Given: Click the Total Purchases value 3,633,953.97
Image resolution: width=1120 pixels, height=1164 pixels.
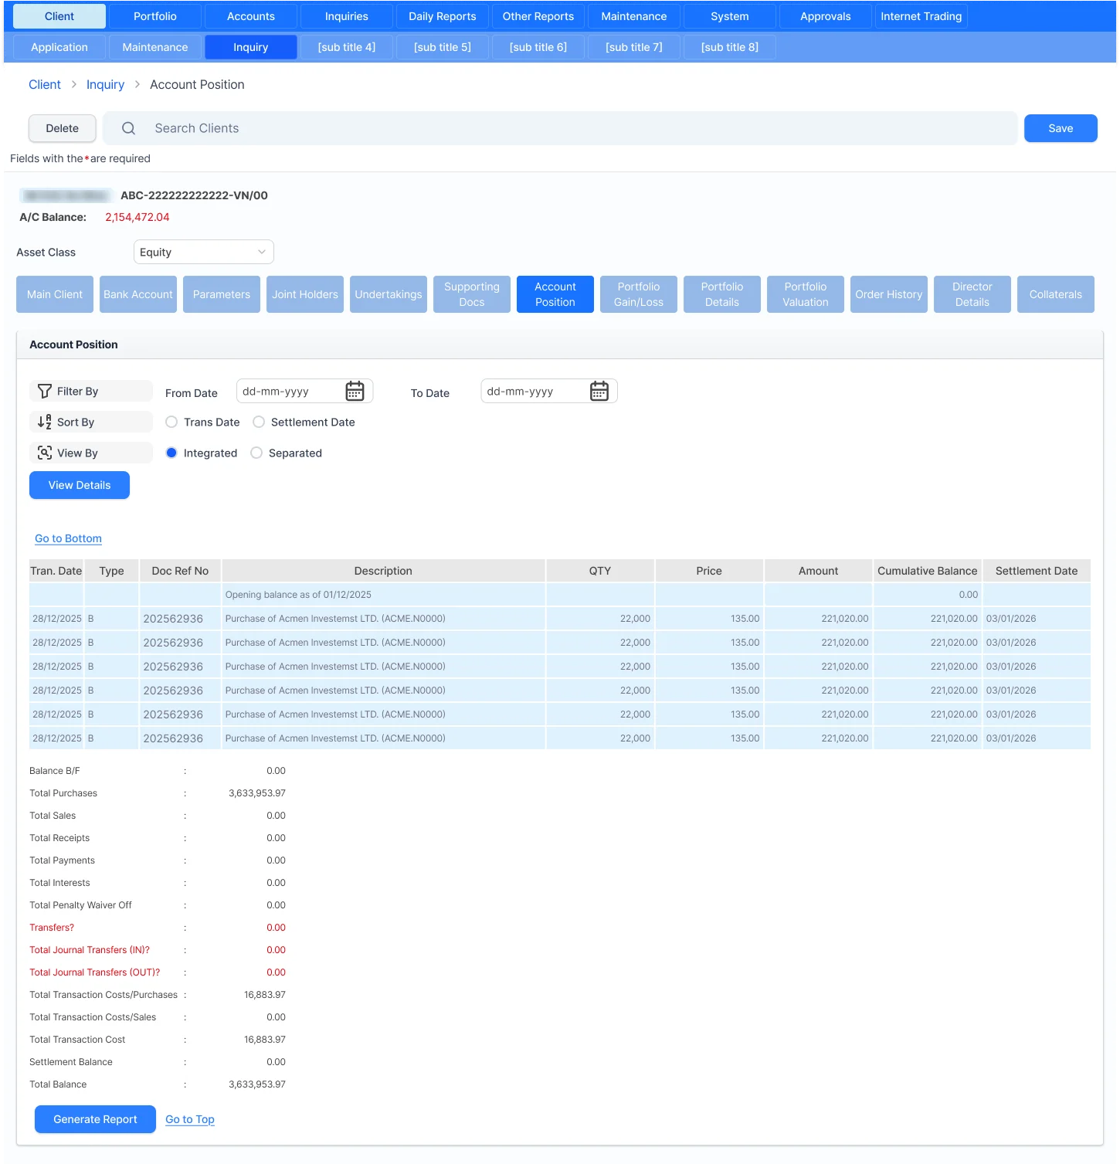Looking at the screenshot, I should click(x=257, y=793).
